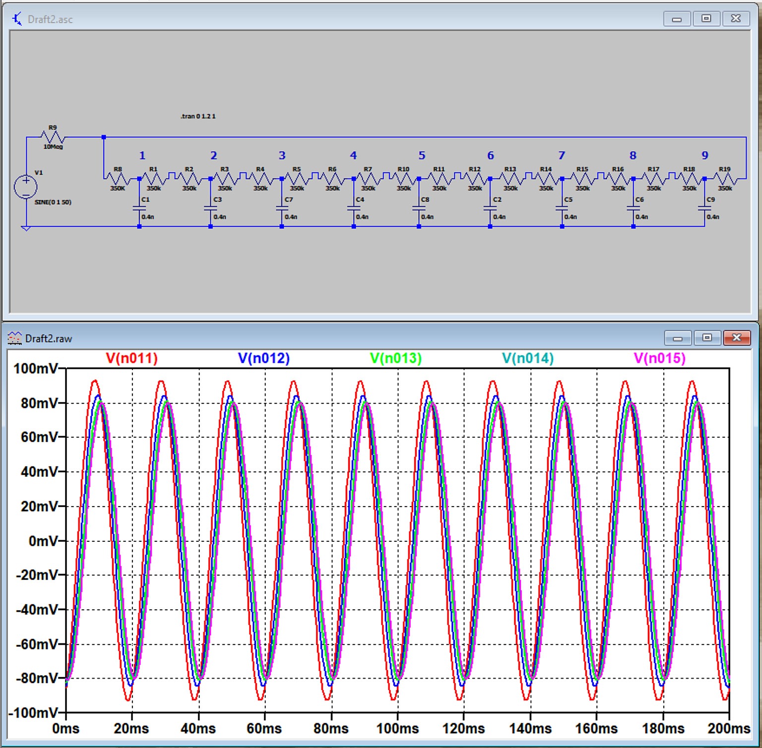This screenshot has height=748, width=762.
Task: Close the Draft2.asc schematic window
Action: 736,19
